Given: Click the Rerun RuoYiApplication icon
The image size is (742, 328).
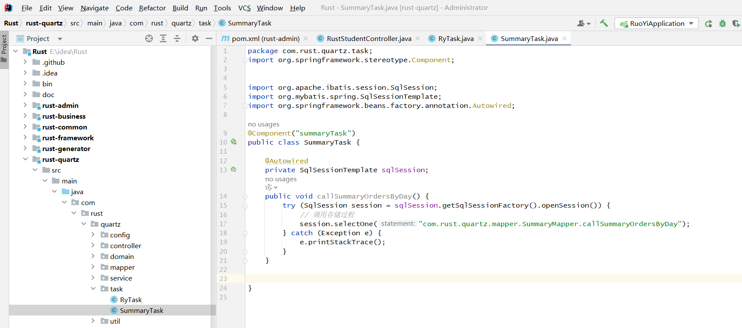Looking at the screenshot, I should pos(708,24).
